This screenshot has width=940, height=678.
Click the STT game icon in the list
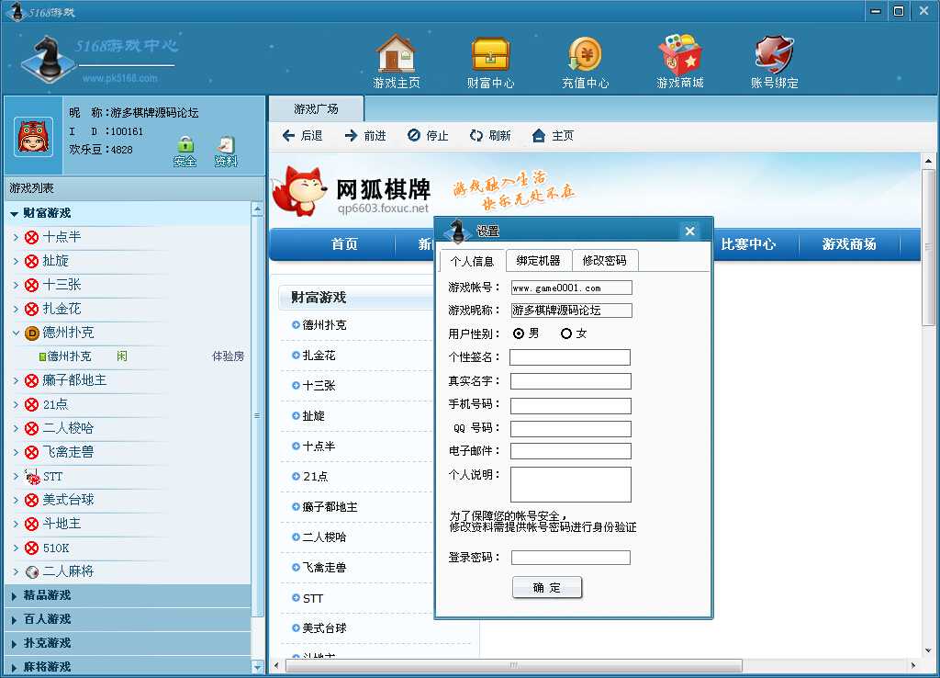click(32, 477)
